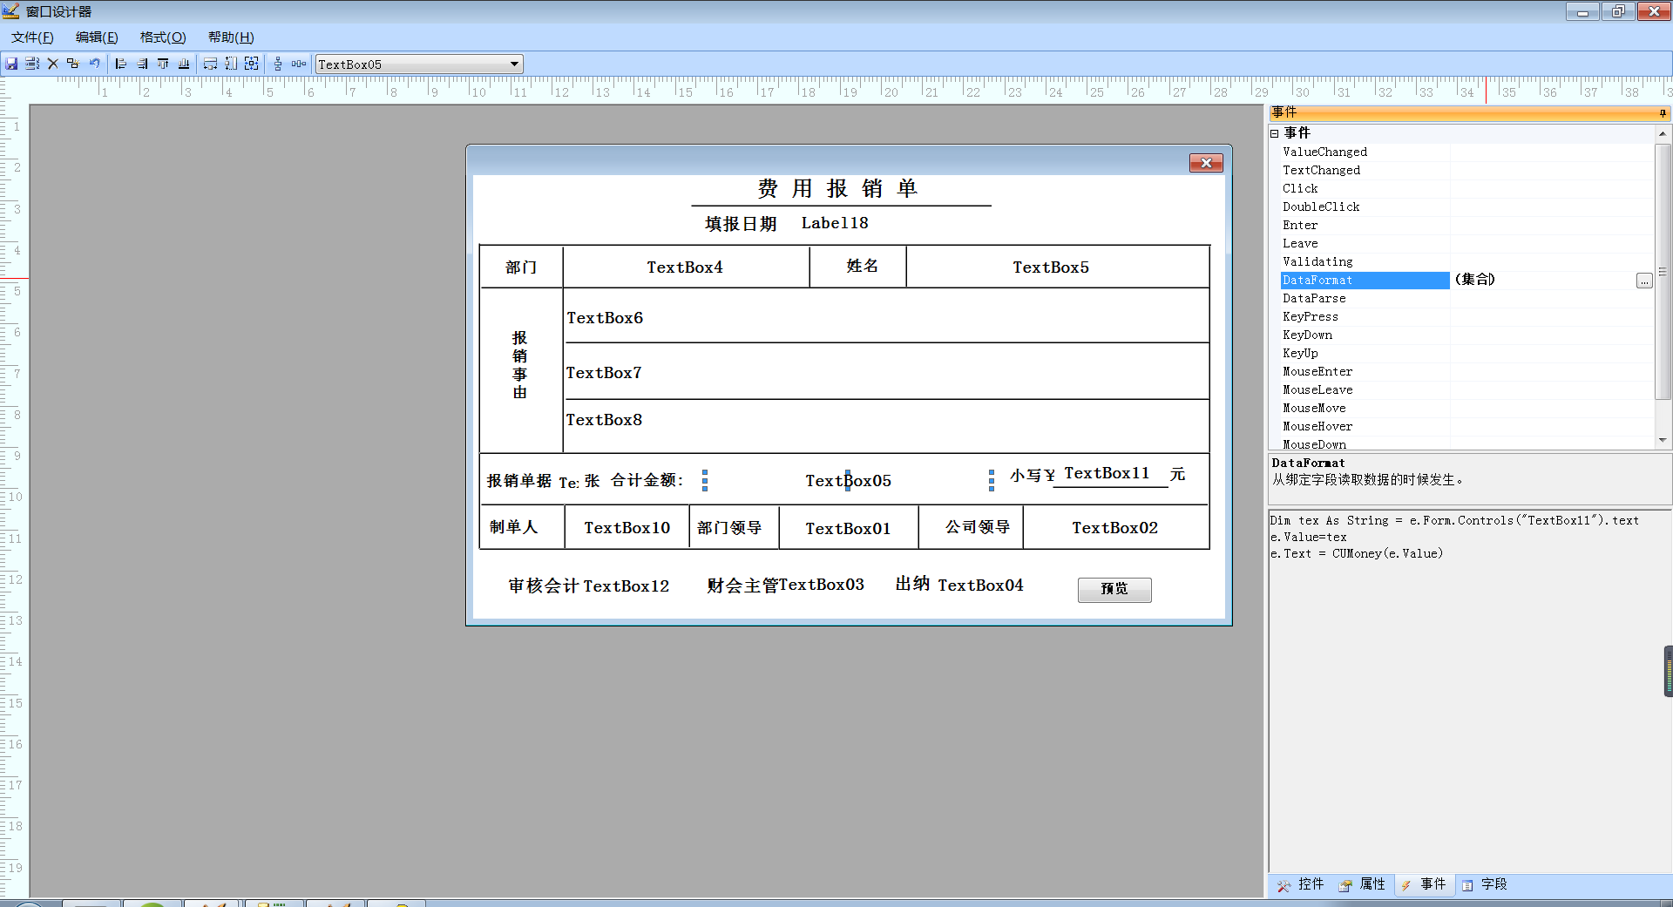The image size is (1673, 907).
Task: Click the Undo arrow icon
Action: [94, 64]
